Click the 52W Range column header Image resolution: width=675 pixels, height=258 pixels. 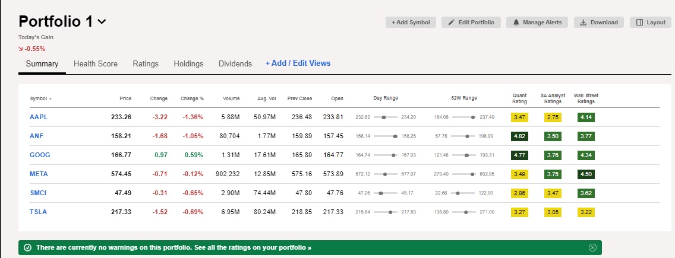point(464,98)
